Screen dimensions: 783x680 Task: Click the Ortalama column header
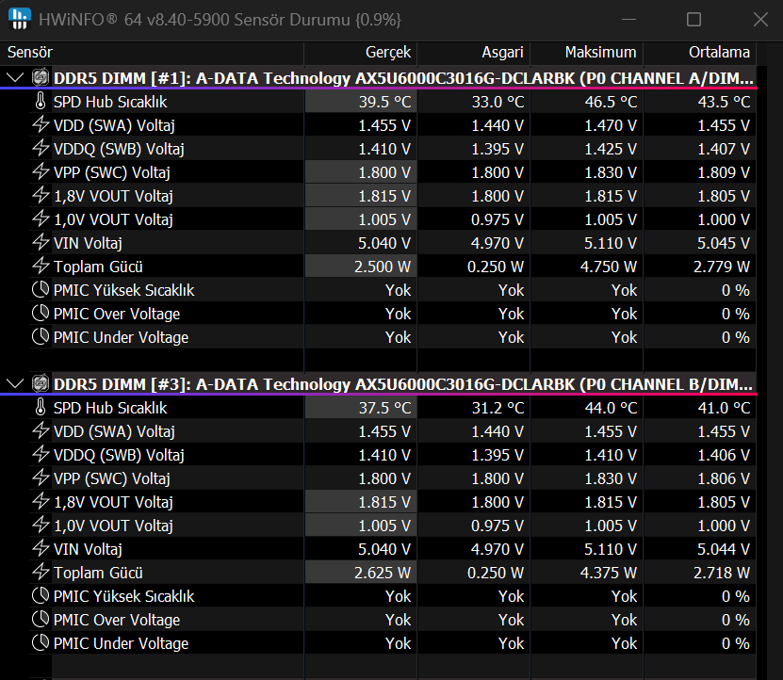pos(700,53)
